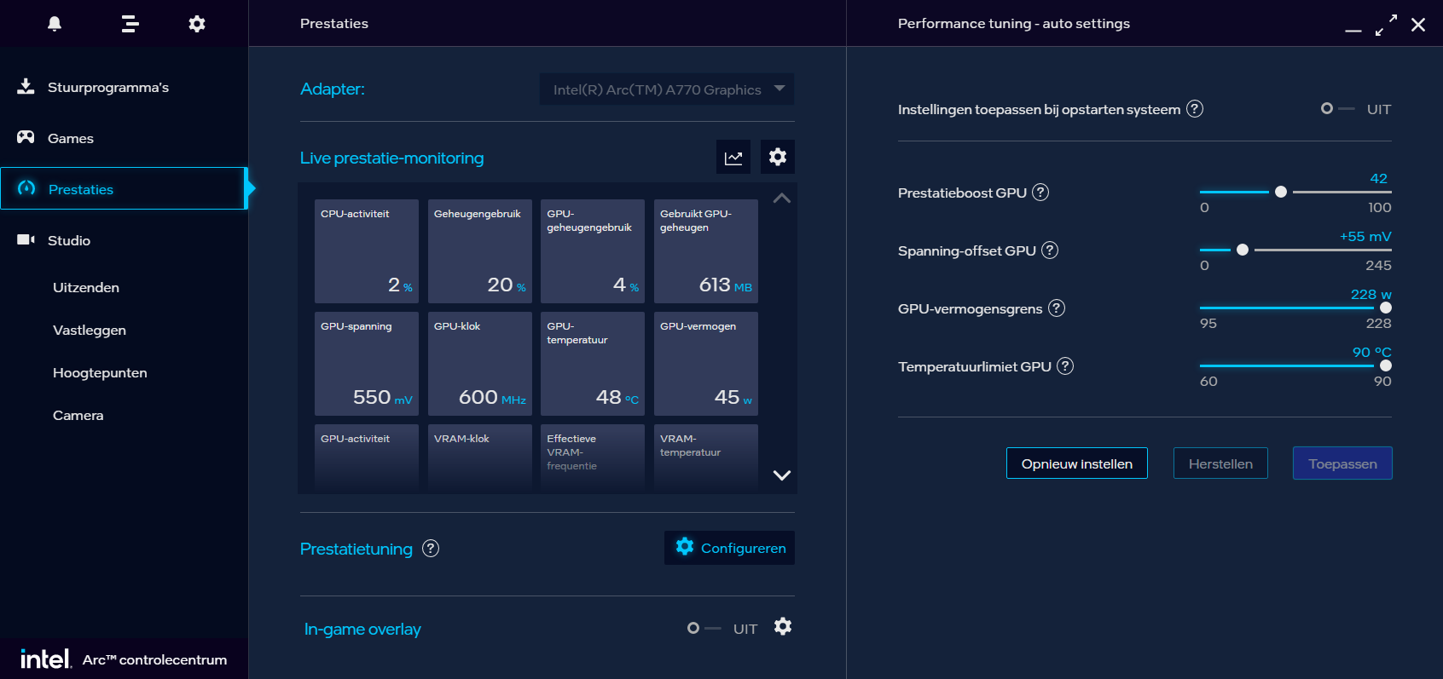Click the Intel logo in the footer
1443x679 pixels.
click(45, 659)
